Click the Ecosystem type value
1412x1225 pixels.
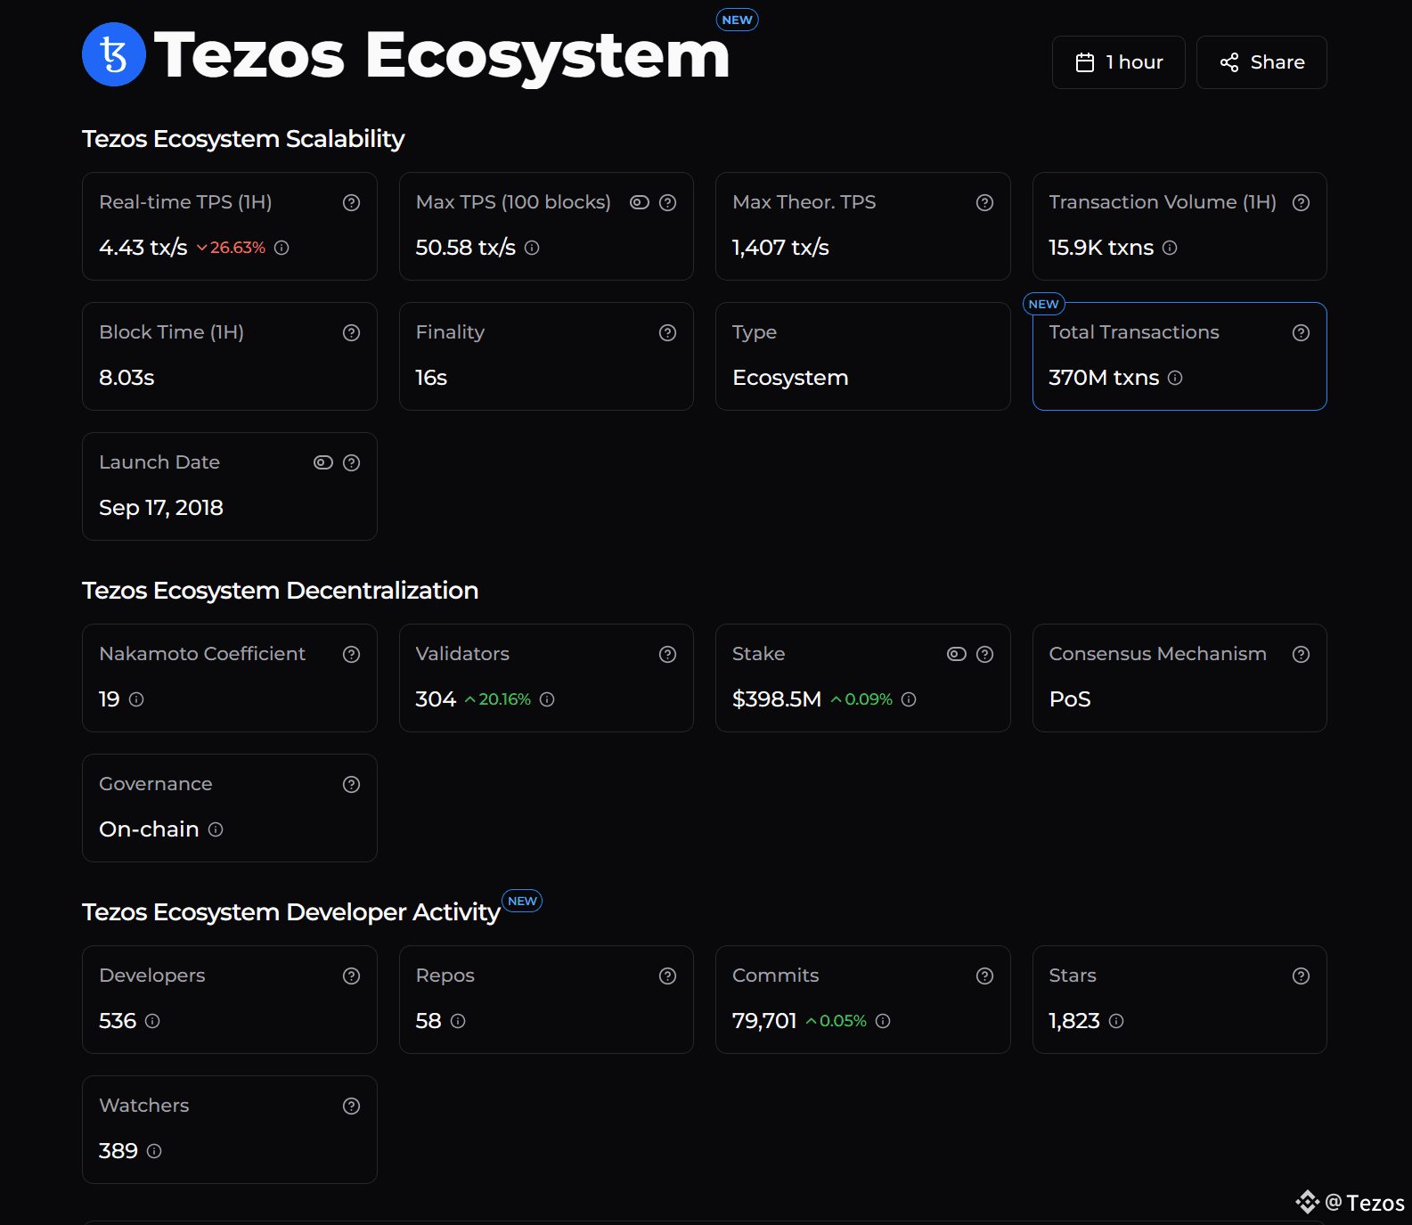click(790, 378)
